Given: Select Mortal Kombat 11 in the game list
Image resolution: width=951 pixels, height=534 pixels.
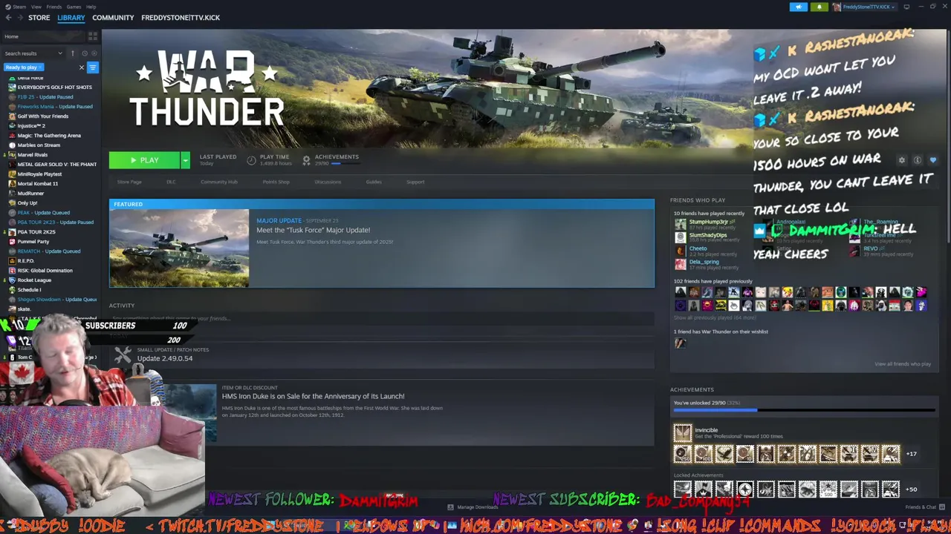Looking at the screenshot, I should (37, 184).
